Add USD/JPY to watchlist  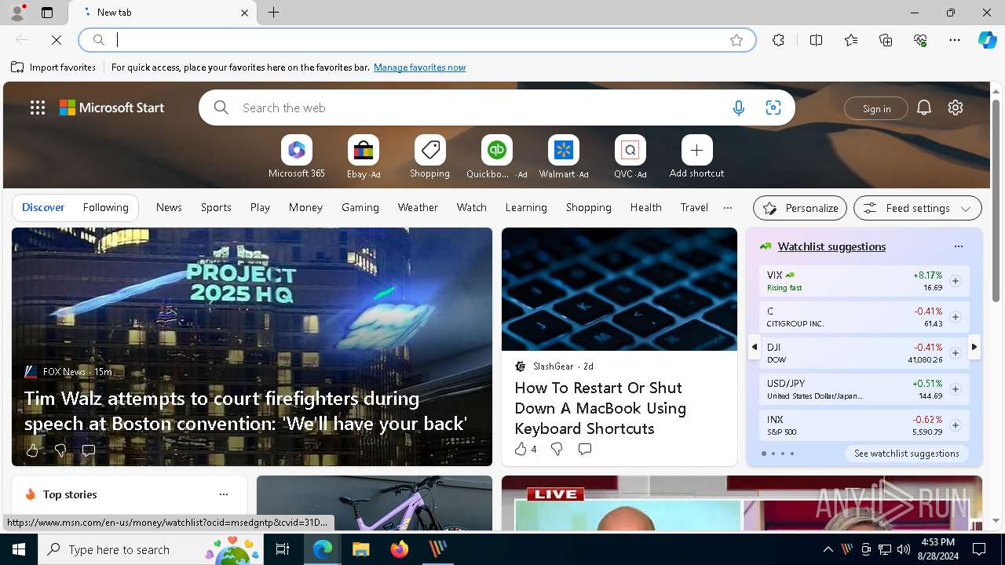click(956, 389)
